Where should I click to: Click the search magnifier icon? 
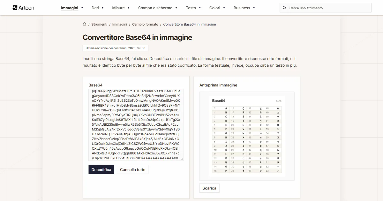click(x=284, y=8)
